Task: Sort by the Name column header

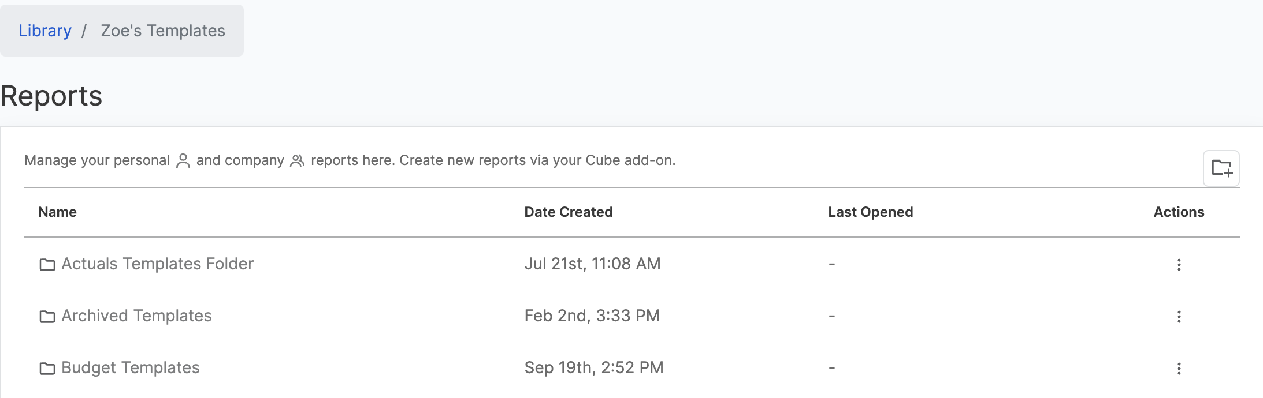Action: click(57, 212)
